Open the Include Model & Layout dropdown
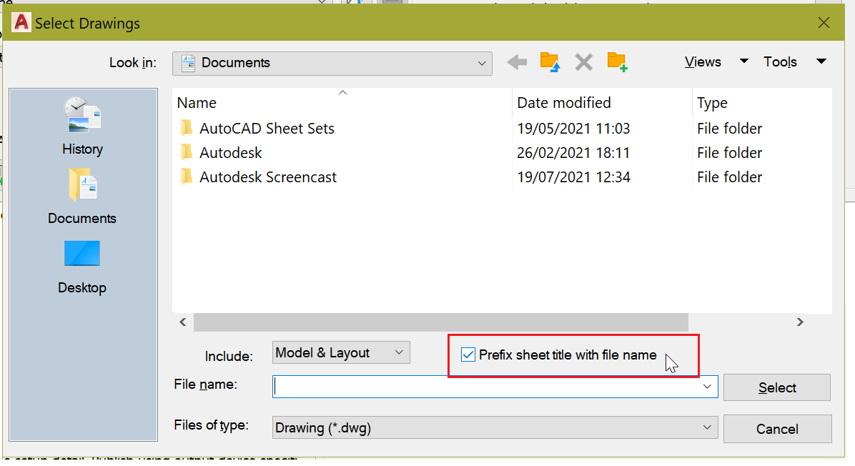Viewport: 855px width, 466px height. click(x=399, y=352)
